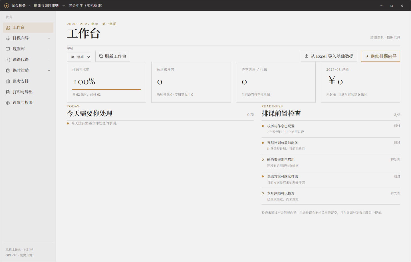Viewport: 411px width, 262px height.
Task: Click the arrow icon on 继续排课向导
Action: click(x=367, y=56)
